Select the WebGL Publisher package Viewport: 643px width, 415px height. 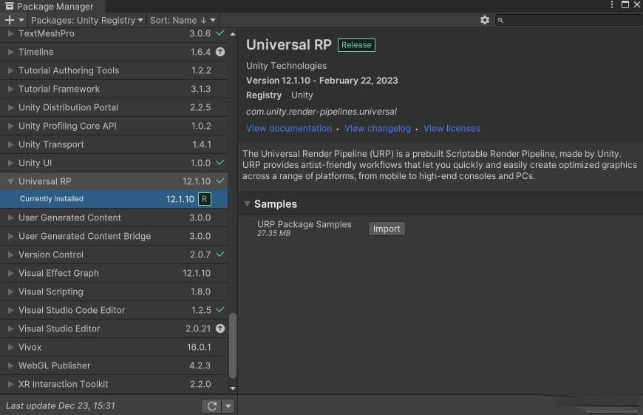114,365
